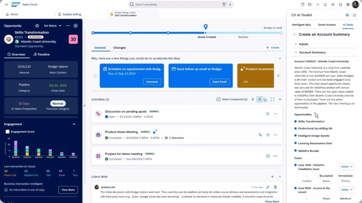Click the first stage dot on progress bar
The width and height of the screenshot is (362, 203).
point(93,33)
